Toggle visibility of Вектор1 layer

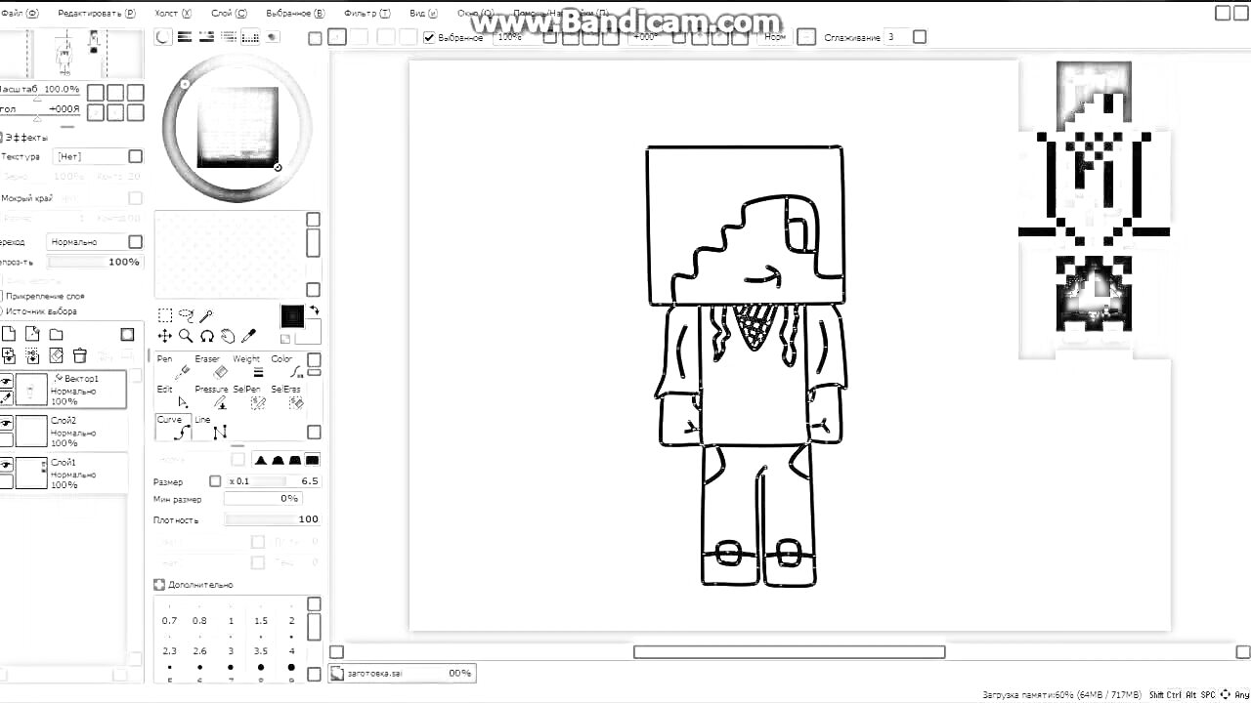coord(6,382)
